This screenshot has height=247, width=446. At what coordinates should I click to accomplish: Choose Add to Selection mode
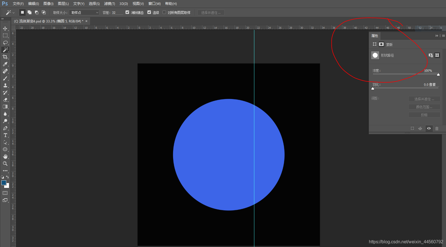click(30, 12)
